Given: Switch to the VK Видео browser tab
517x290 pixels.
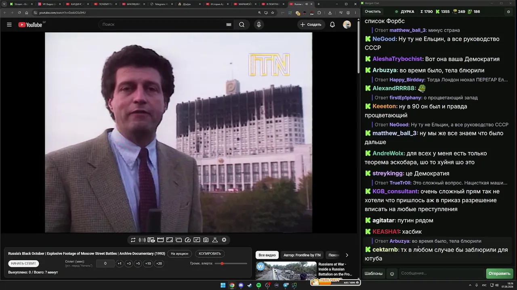Looking at the screenshot, I should (48, 4).
